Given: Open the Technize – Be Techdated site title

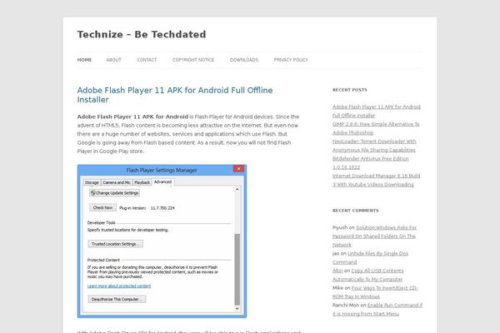Looking at the screenshot, I should click(142, 34).
